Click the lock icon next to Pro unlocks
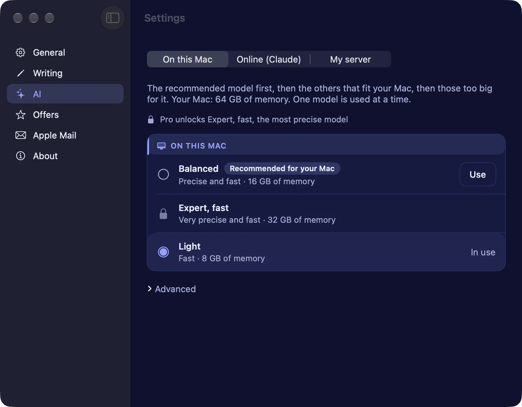This screenshot has width=522, height=407. pos(151,119)
